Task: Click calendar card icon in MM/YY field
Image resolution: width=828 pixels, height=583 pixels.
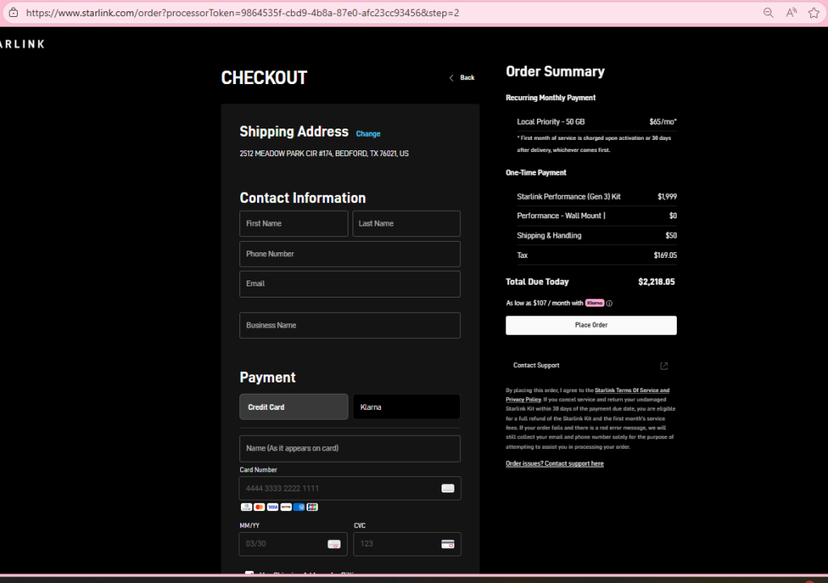Action: coord(334,544)
